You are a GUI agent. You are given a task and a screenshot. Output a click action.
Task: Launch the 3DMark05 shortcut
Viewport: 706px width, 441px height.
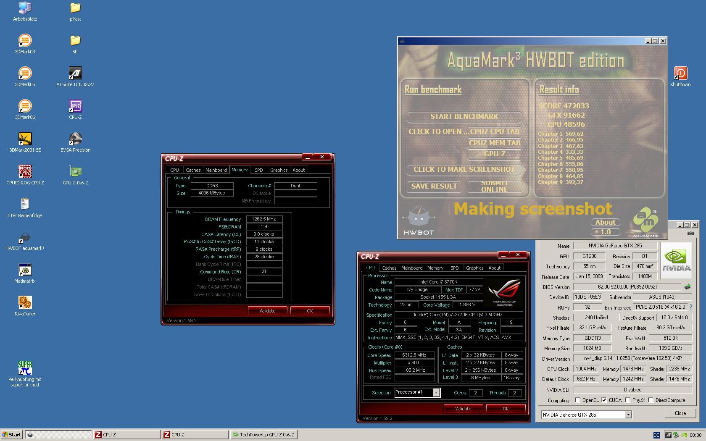[x=25, y=73]
